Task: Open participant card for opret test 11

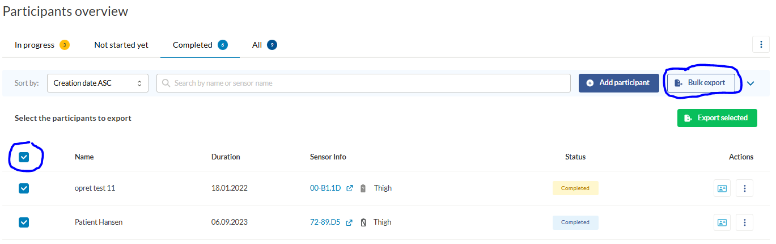Action: click(x=722, y=188)
